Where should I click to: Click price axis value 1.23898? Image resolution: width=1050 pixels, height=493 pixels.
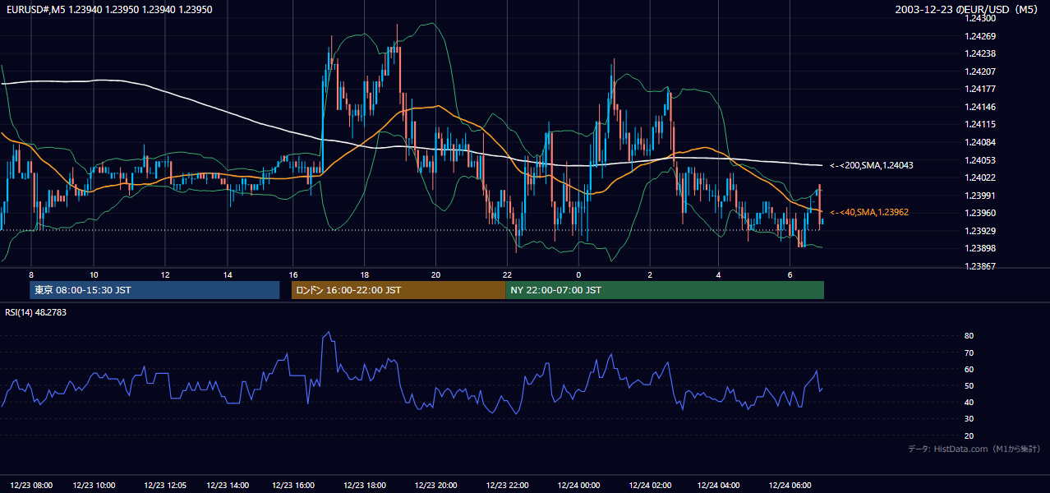(979, 248)
